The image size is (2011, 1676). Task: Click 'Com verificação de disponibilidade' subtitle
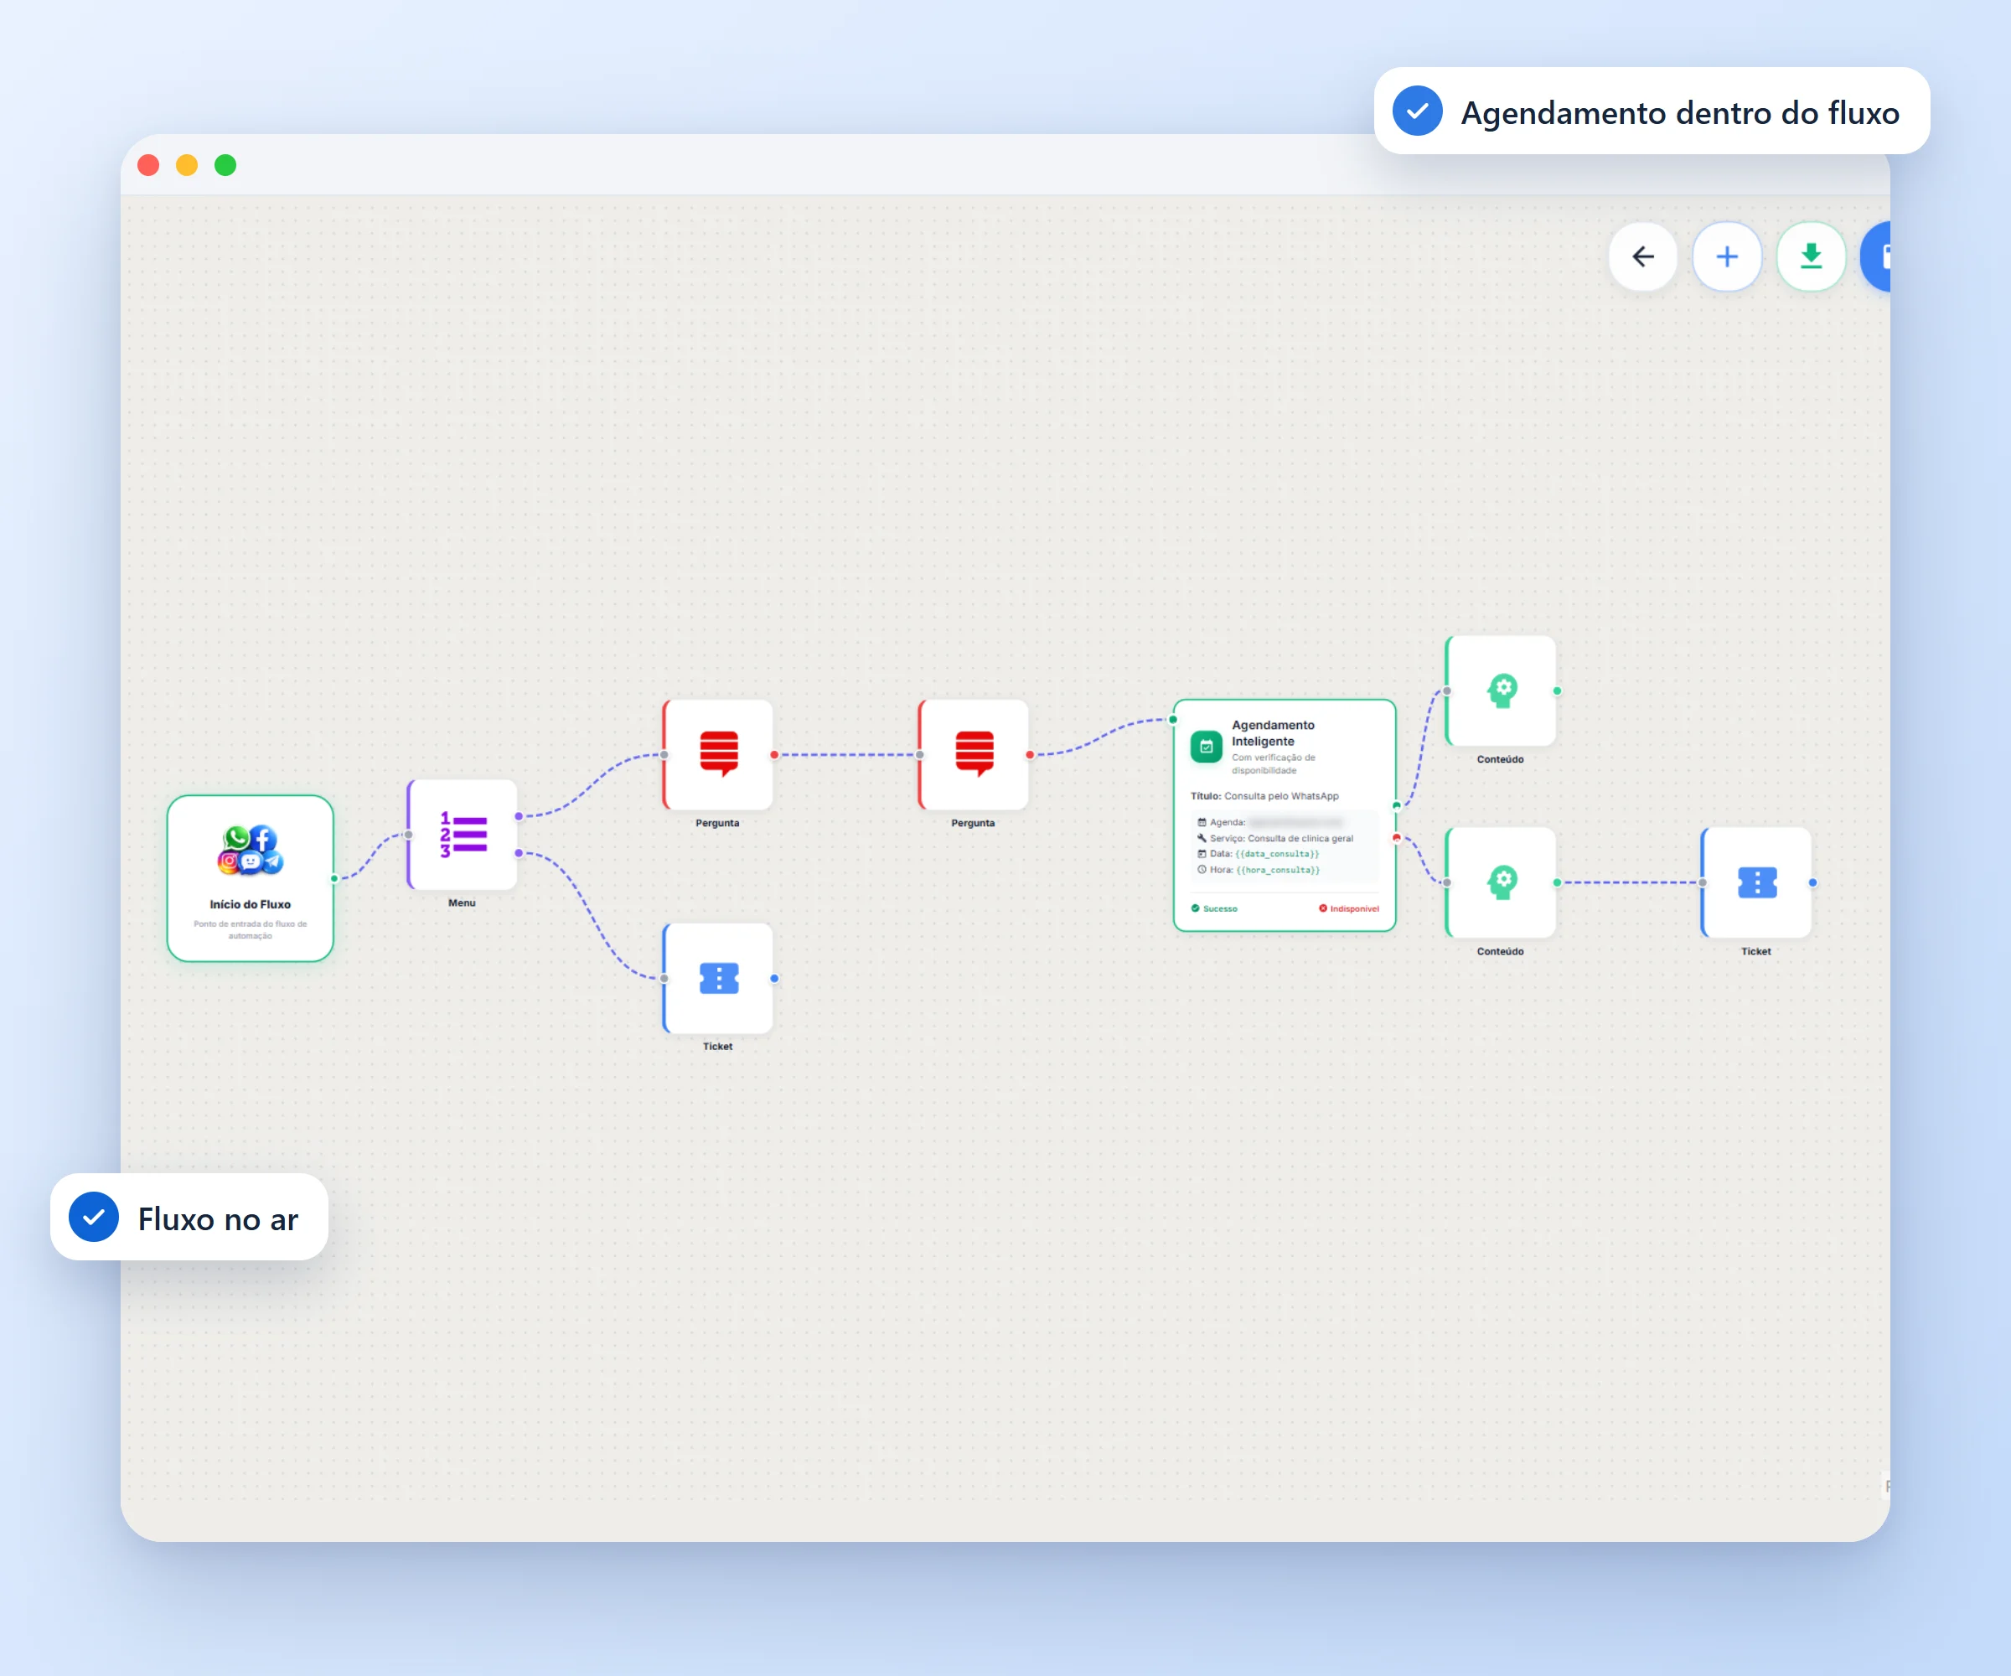click(x=1273, y=763)
